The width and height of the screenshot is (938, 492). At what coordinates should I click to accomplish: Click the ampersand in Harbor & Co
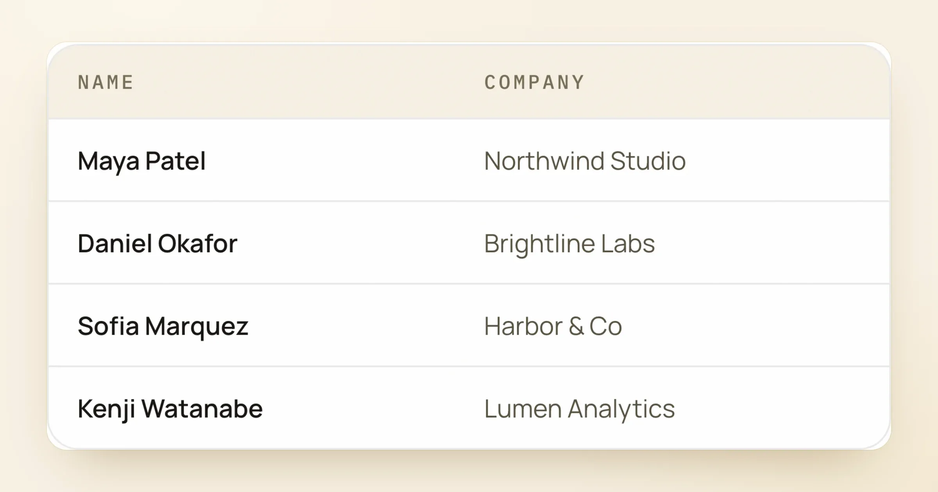click(x=576, y=326)
